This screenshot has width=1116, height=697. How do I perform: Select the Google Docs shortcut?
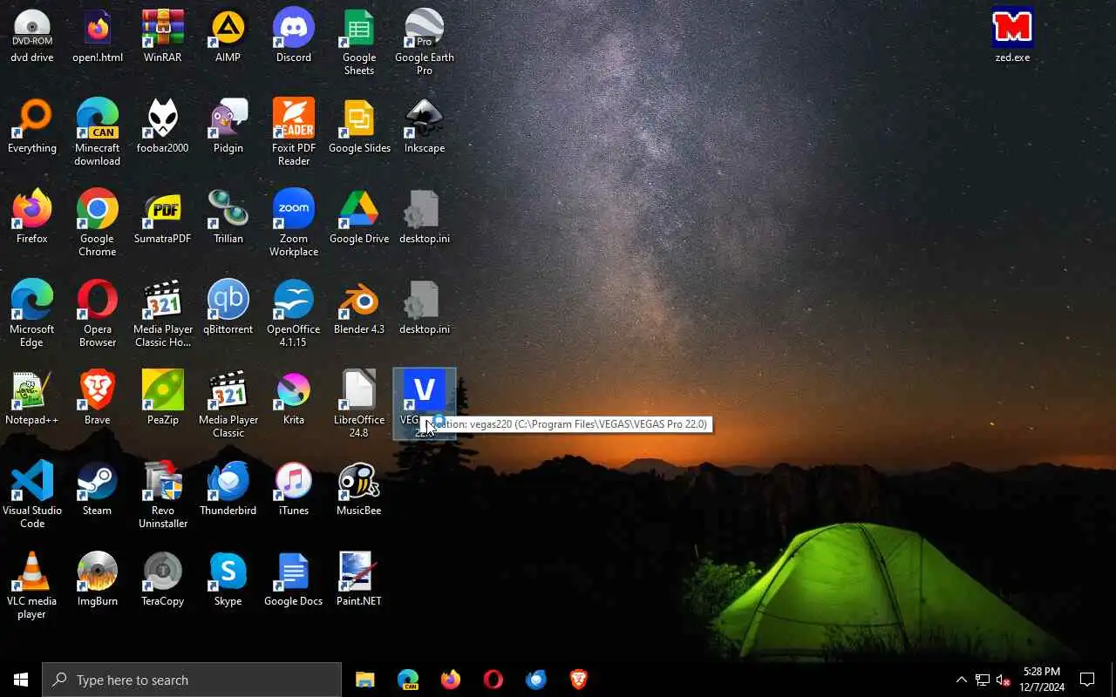[294, 579]
